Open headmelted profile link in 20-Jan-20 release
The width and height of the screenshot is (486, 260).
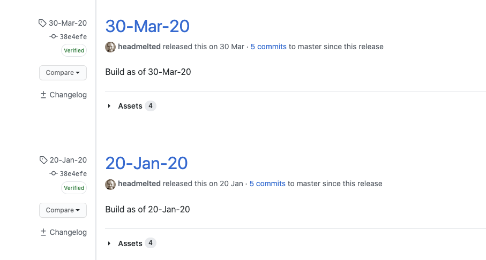tap(139, 183)
